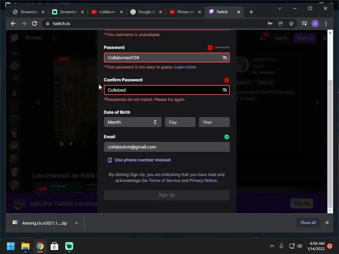Click Show all downloads
Screen dimensions: 339x254
click(308, 223)
